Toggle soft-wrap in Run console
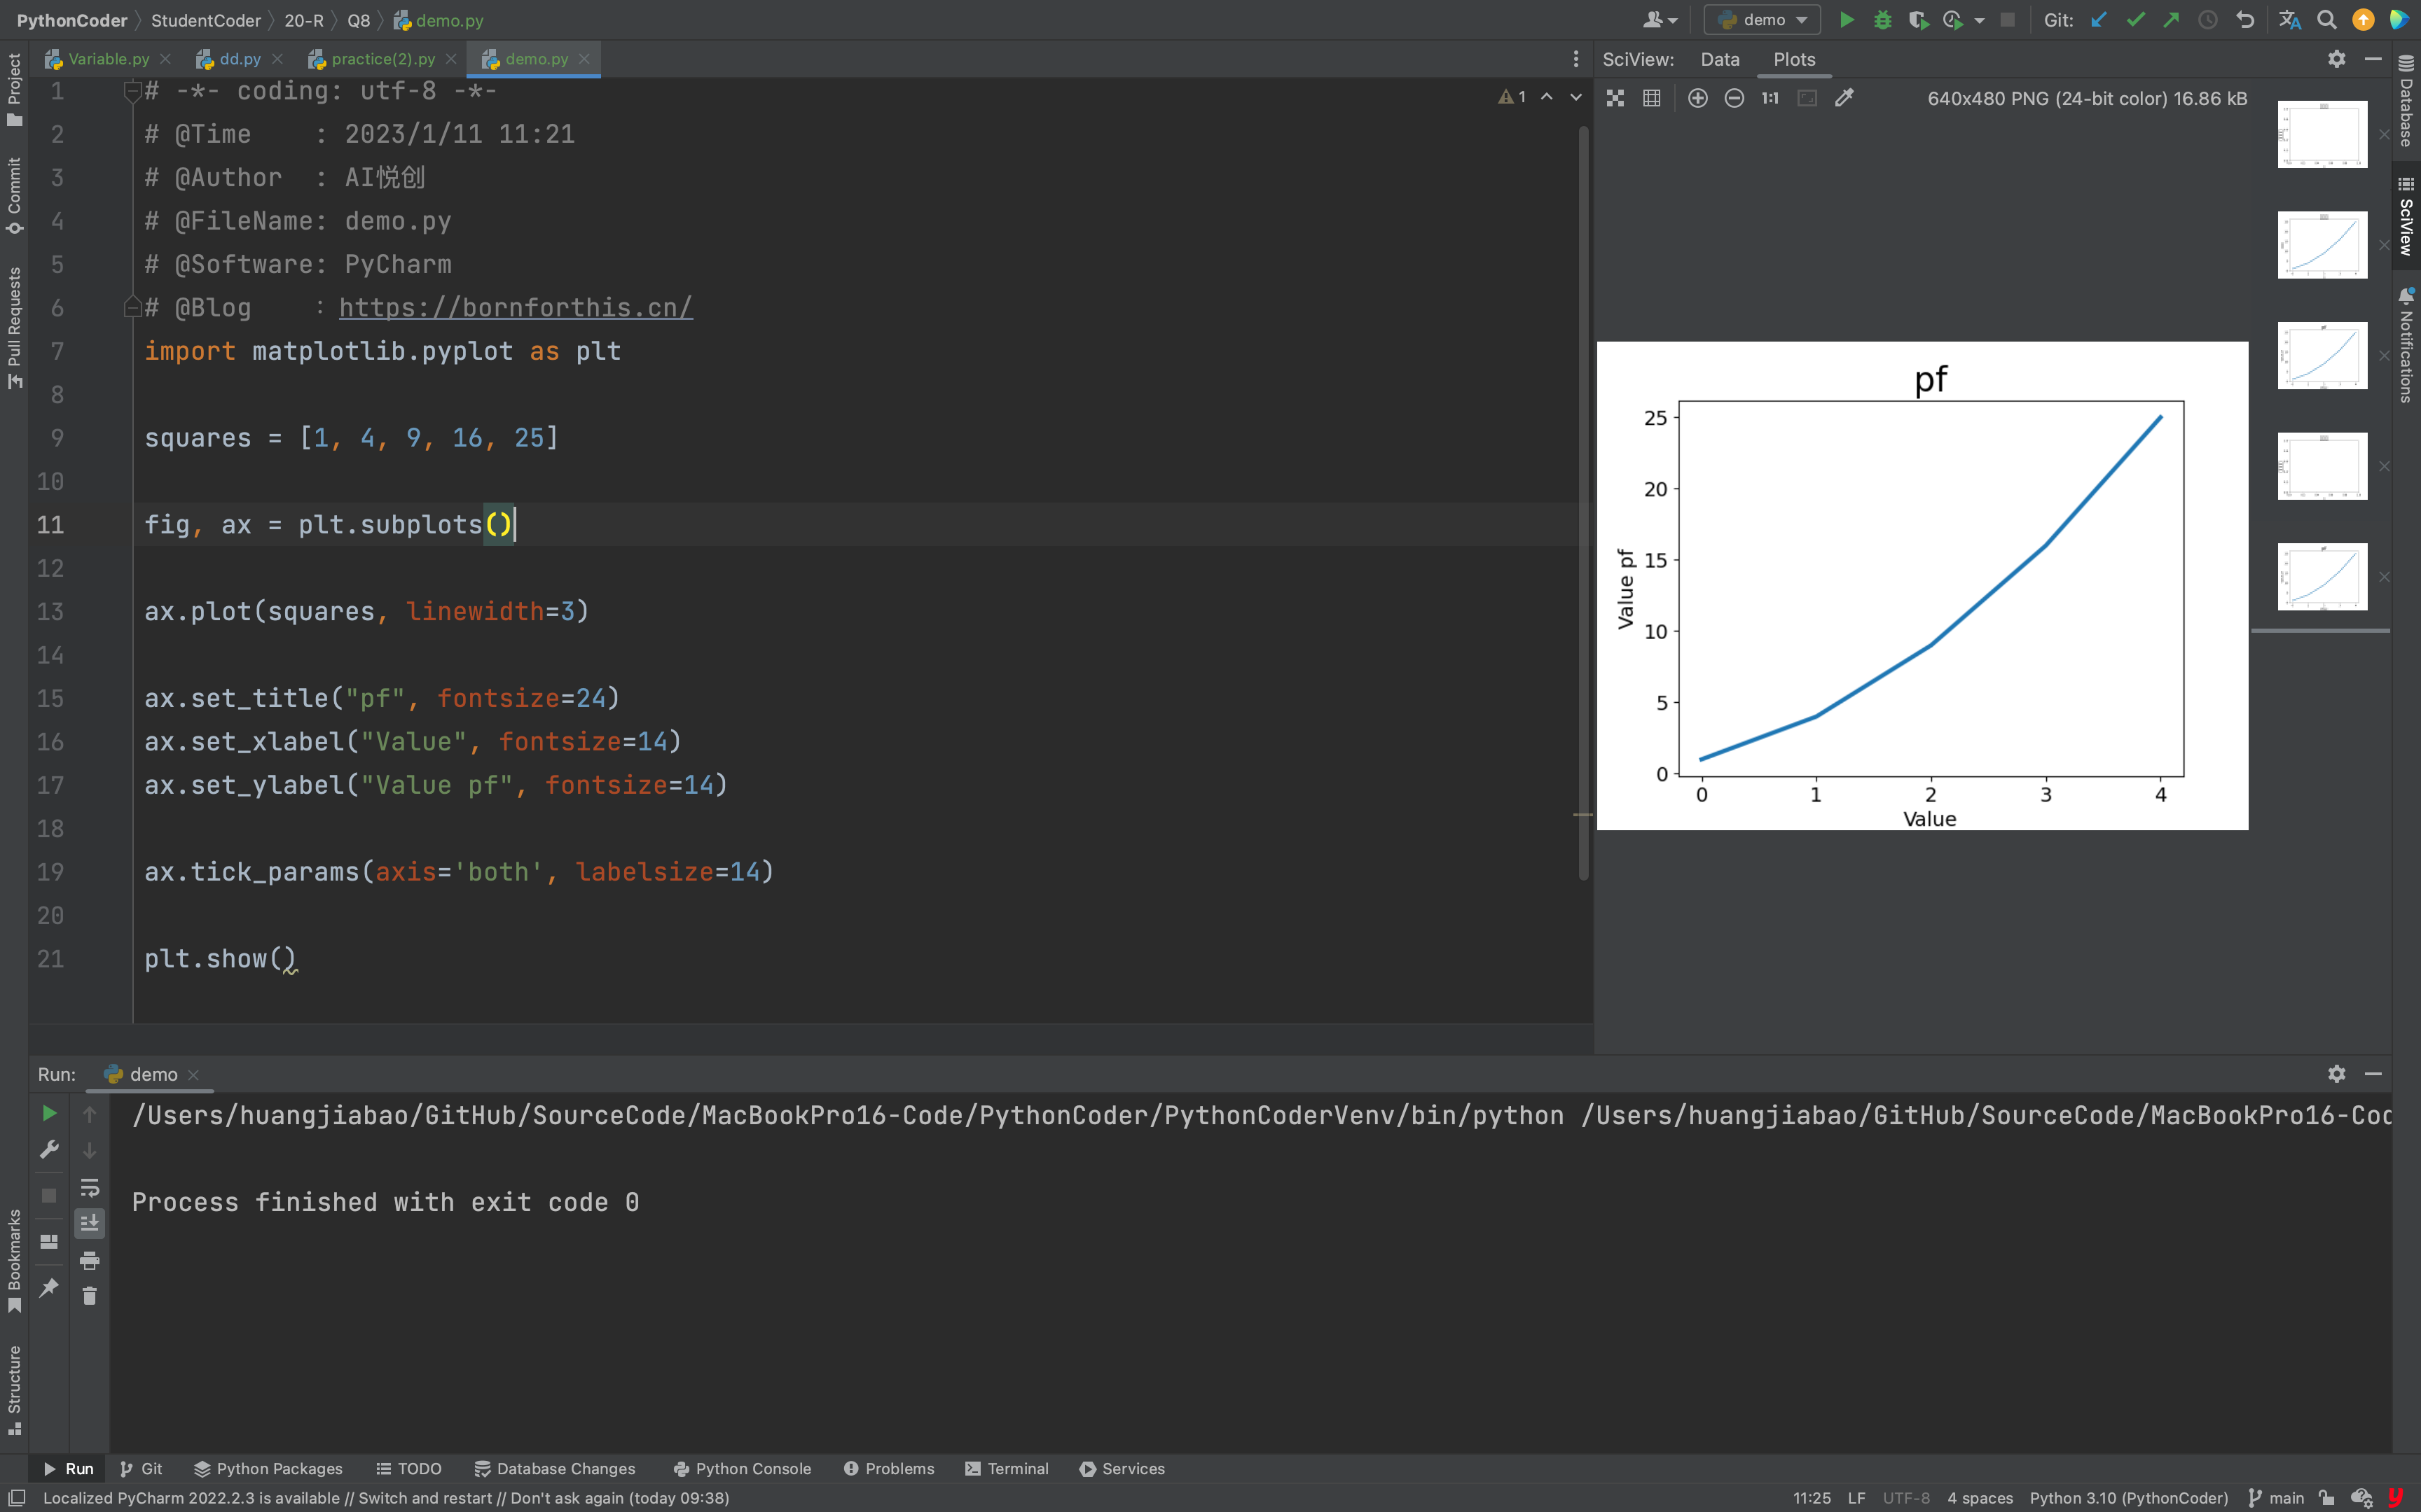This screenshot has height=1512, width=2421. coord(89,1187)
